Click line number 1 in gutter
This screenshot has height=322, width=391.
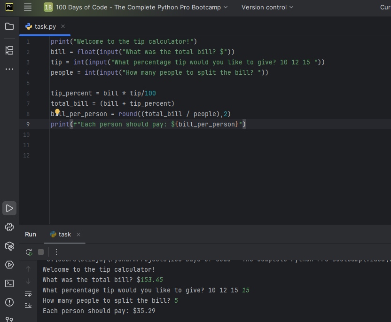click(28, 42)
